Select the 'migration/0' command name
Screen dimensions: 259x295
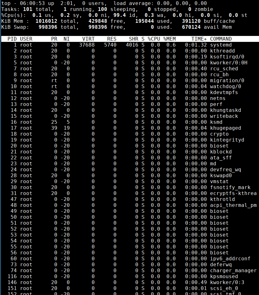pyautogui.click(x=227, y=81)
